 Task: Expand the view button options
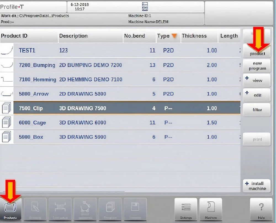(247, 78)
